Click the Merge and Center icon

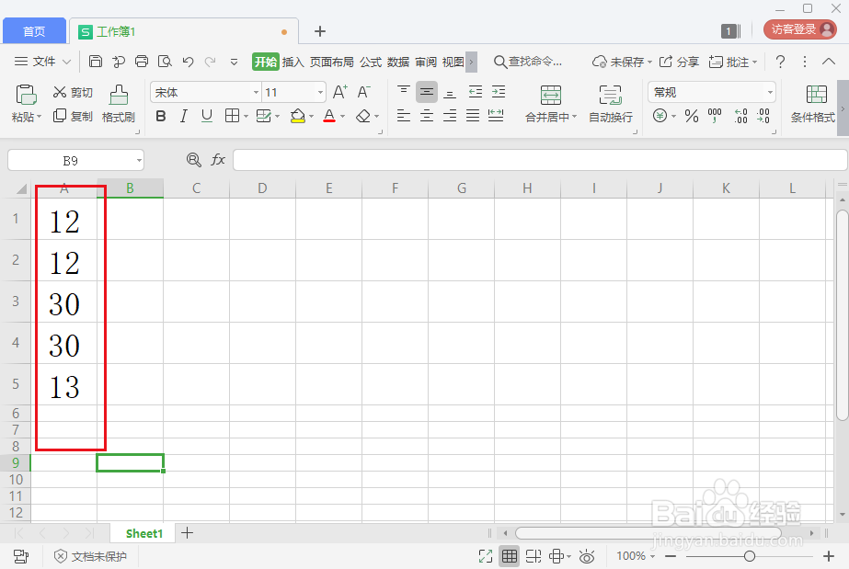coord(551,96)
